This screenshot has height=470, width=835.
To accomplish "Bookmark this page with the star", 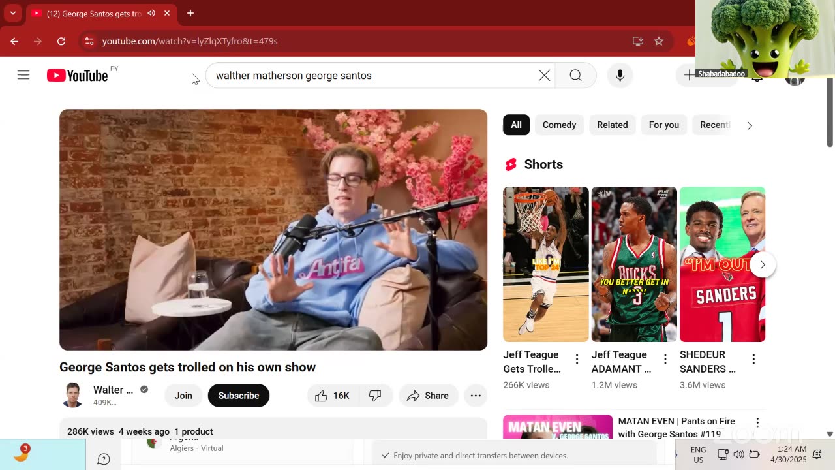I will [x=659, y=41].
